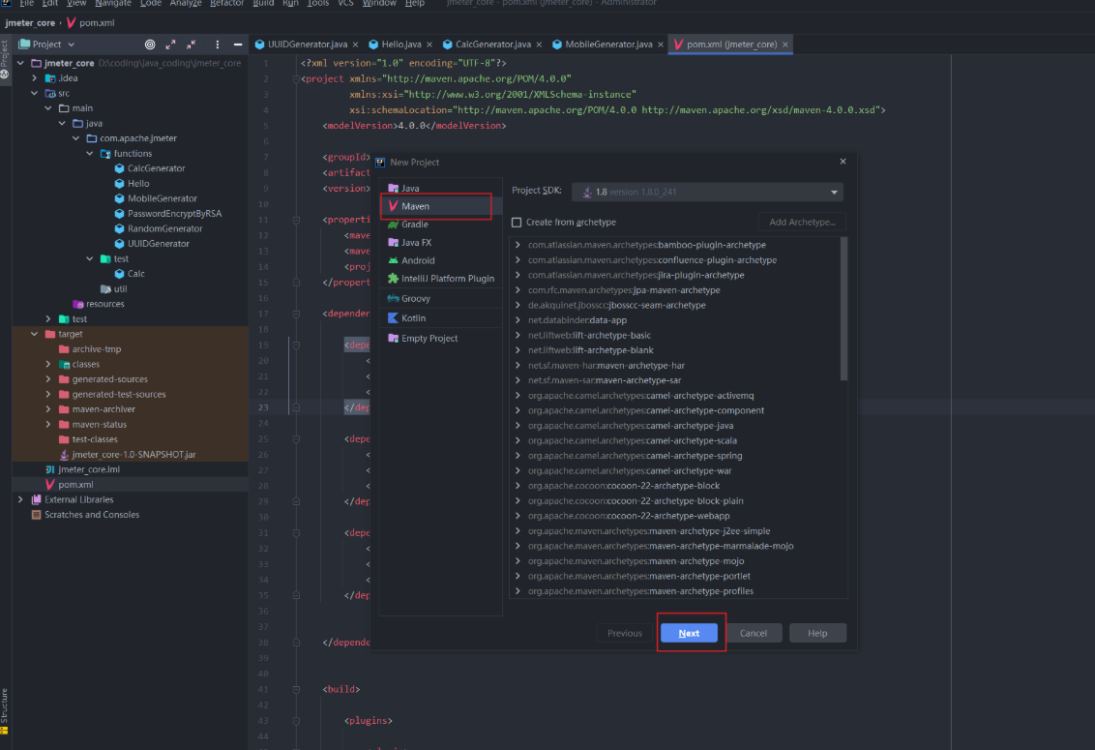Open the Project SDK dropdown
1095x750 pixels.
pyautogui.click(x=707, y=193)
